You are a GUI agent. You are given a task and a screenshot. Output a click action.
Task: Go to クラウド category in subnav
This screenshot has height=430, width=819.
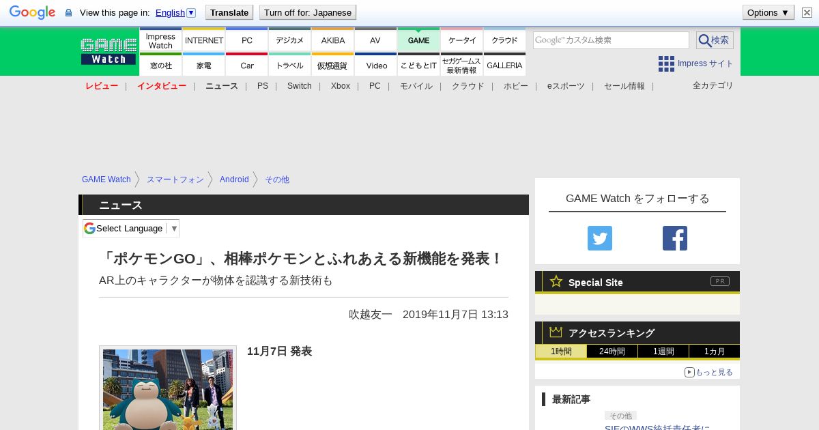pyautogui.click(x=468, y=86)
